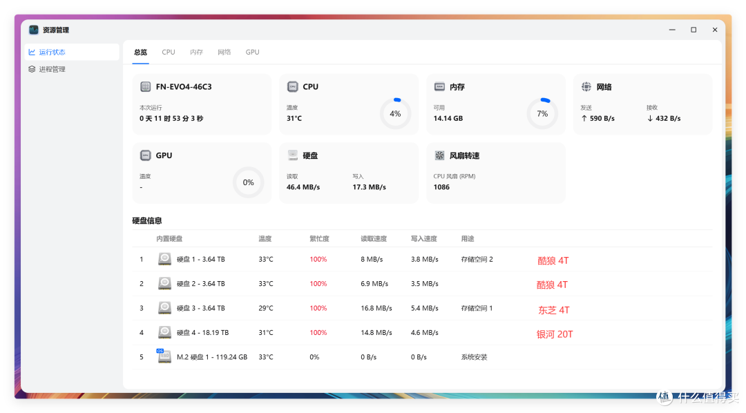Click the available memory 14.14 GB value

[x=448, y=119]
